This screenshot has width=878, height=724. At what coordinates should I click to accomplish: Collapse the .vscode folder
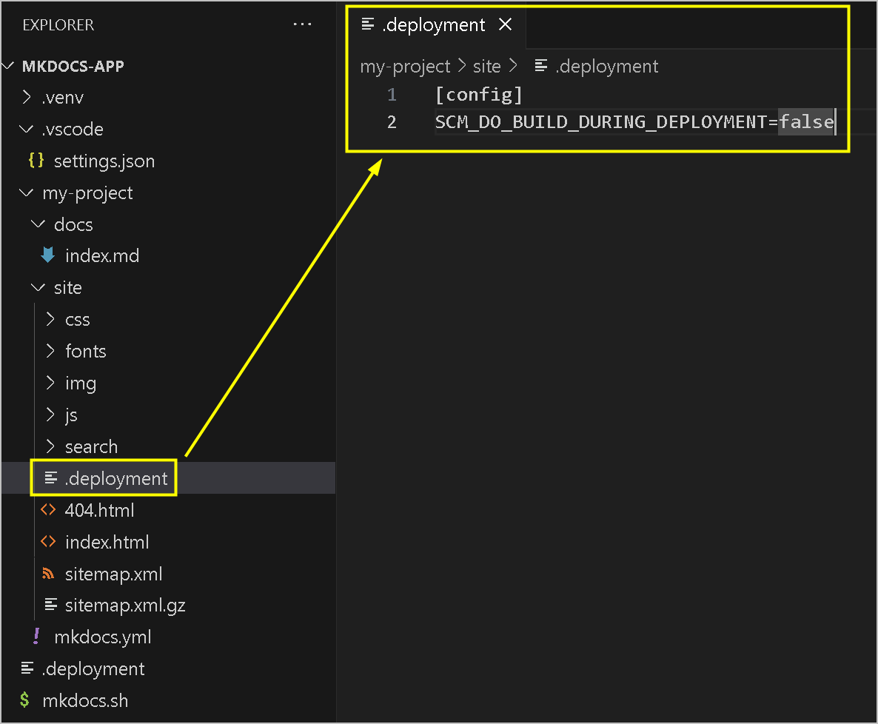[27, 129]
